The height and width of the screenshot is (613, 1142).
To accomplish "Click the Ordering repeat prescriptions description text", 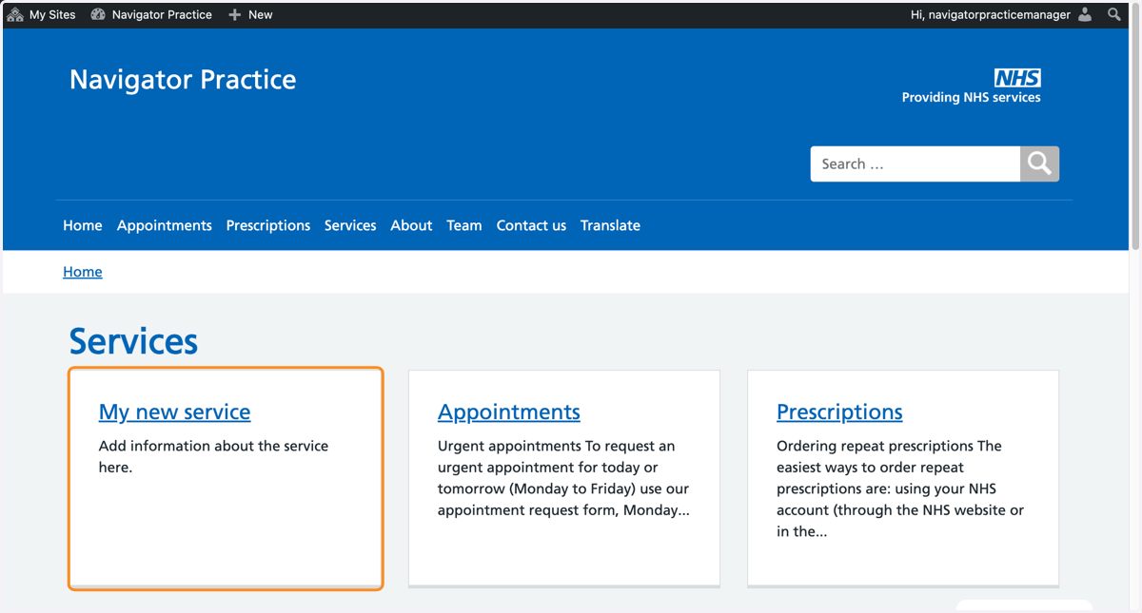I will point(900,488).
